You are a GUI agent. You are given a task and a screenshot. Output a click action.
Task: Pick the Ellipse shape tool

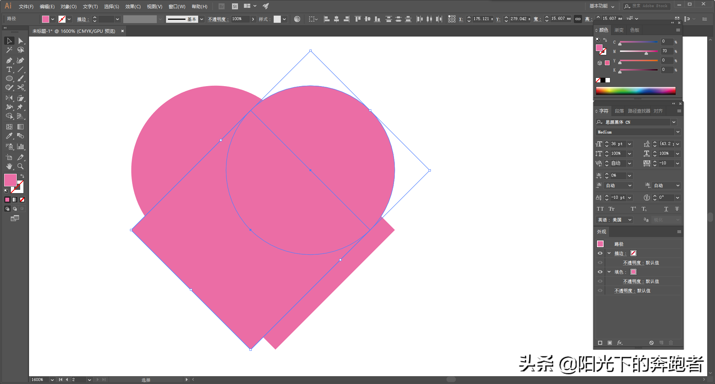point(9,79)
